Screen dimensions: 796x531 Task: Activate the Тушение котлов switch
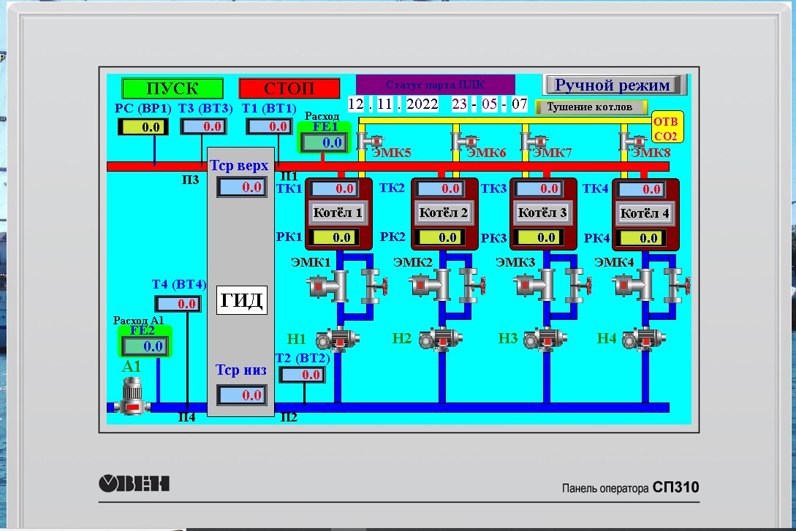(x=592, y=107)
